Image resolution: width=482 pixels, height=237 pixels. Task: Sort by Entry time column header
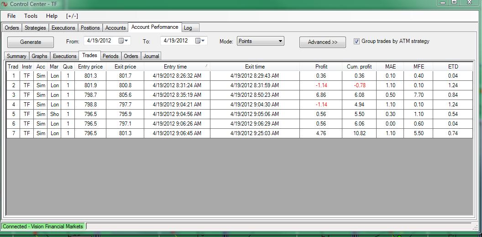pyautogui.click(x=177, y=67)
